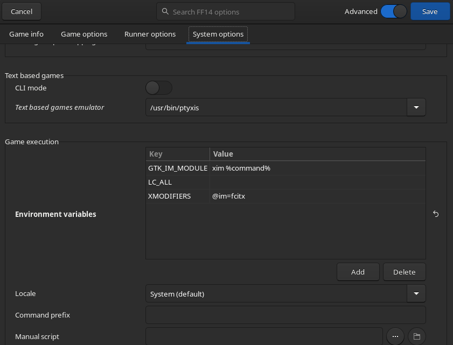This screenshot has height=345, width=453.
Task: Open the Game options tab
Action: pos(84,34)
